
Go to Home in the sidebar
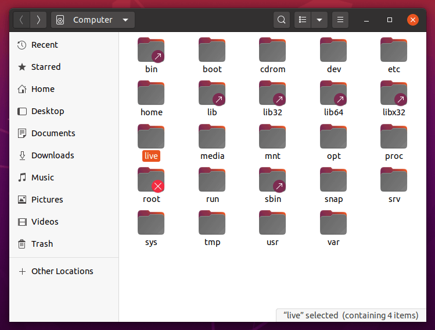pos(42,89)
